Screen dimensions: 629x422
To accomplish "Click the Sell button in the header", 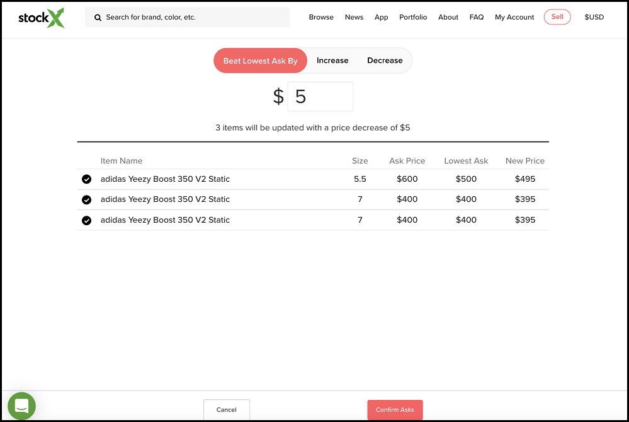I will [x=557, y=17].
